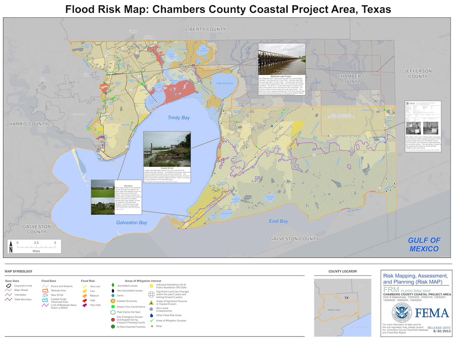456x338 pixels.
Task: Click the north arrow on the map
Action: pos(11,247)
